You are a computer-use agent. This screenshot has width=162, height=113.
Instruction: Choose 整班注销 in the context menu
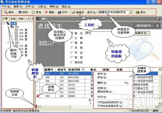point(113,92)
